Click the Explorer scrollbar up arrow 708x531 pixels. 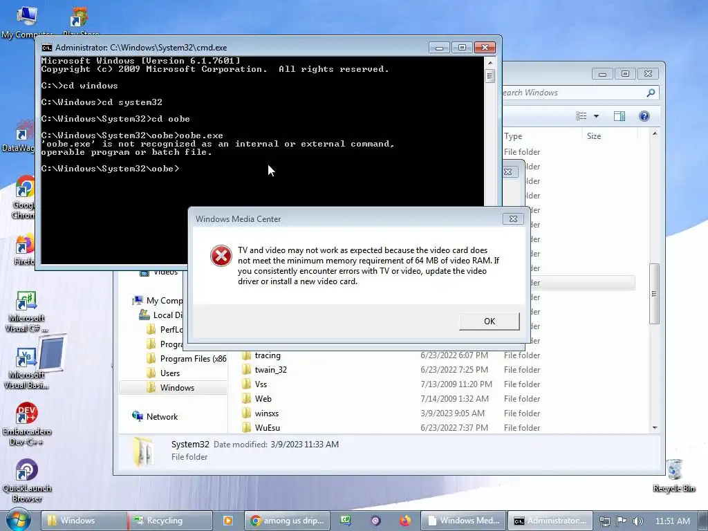click(x=655, y=134)
